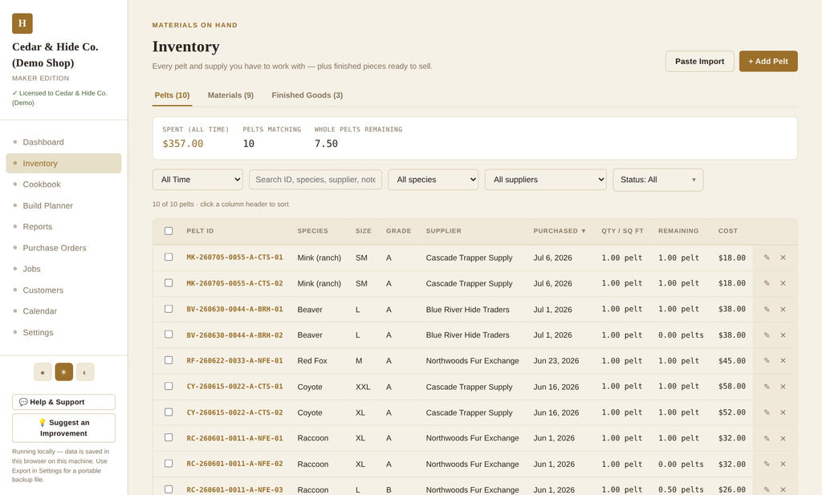
Task: Check the CY-260615-0022-A-CTS-02 row checkbox
Action: tap(169, 412)
